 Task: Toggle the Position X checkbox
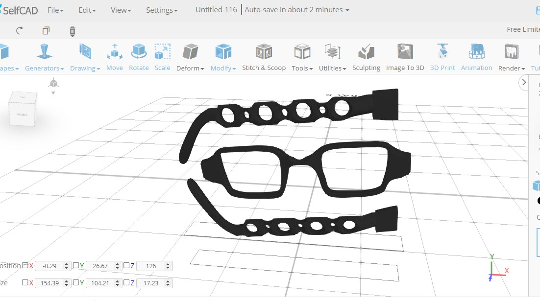tap(25, 265)
